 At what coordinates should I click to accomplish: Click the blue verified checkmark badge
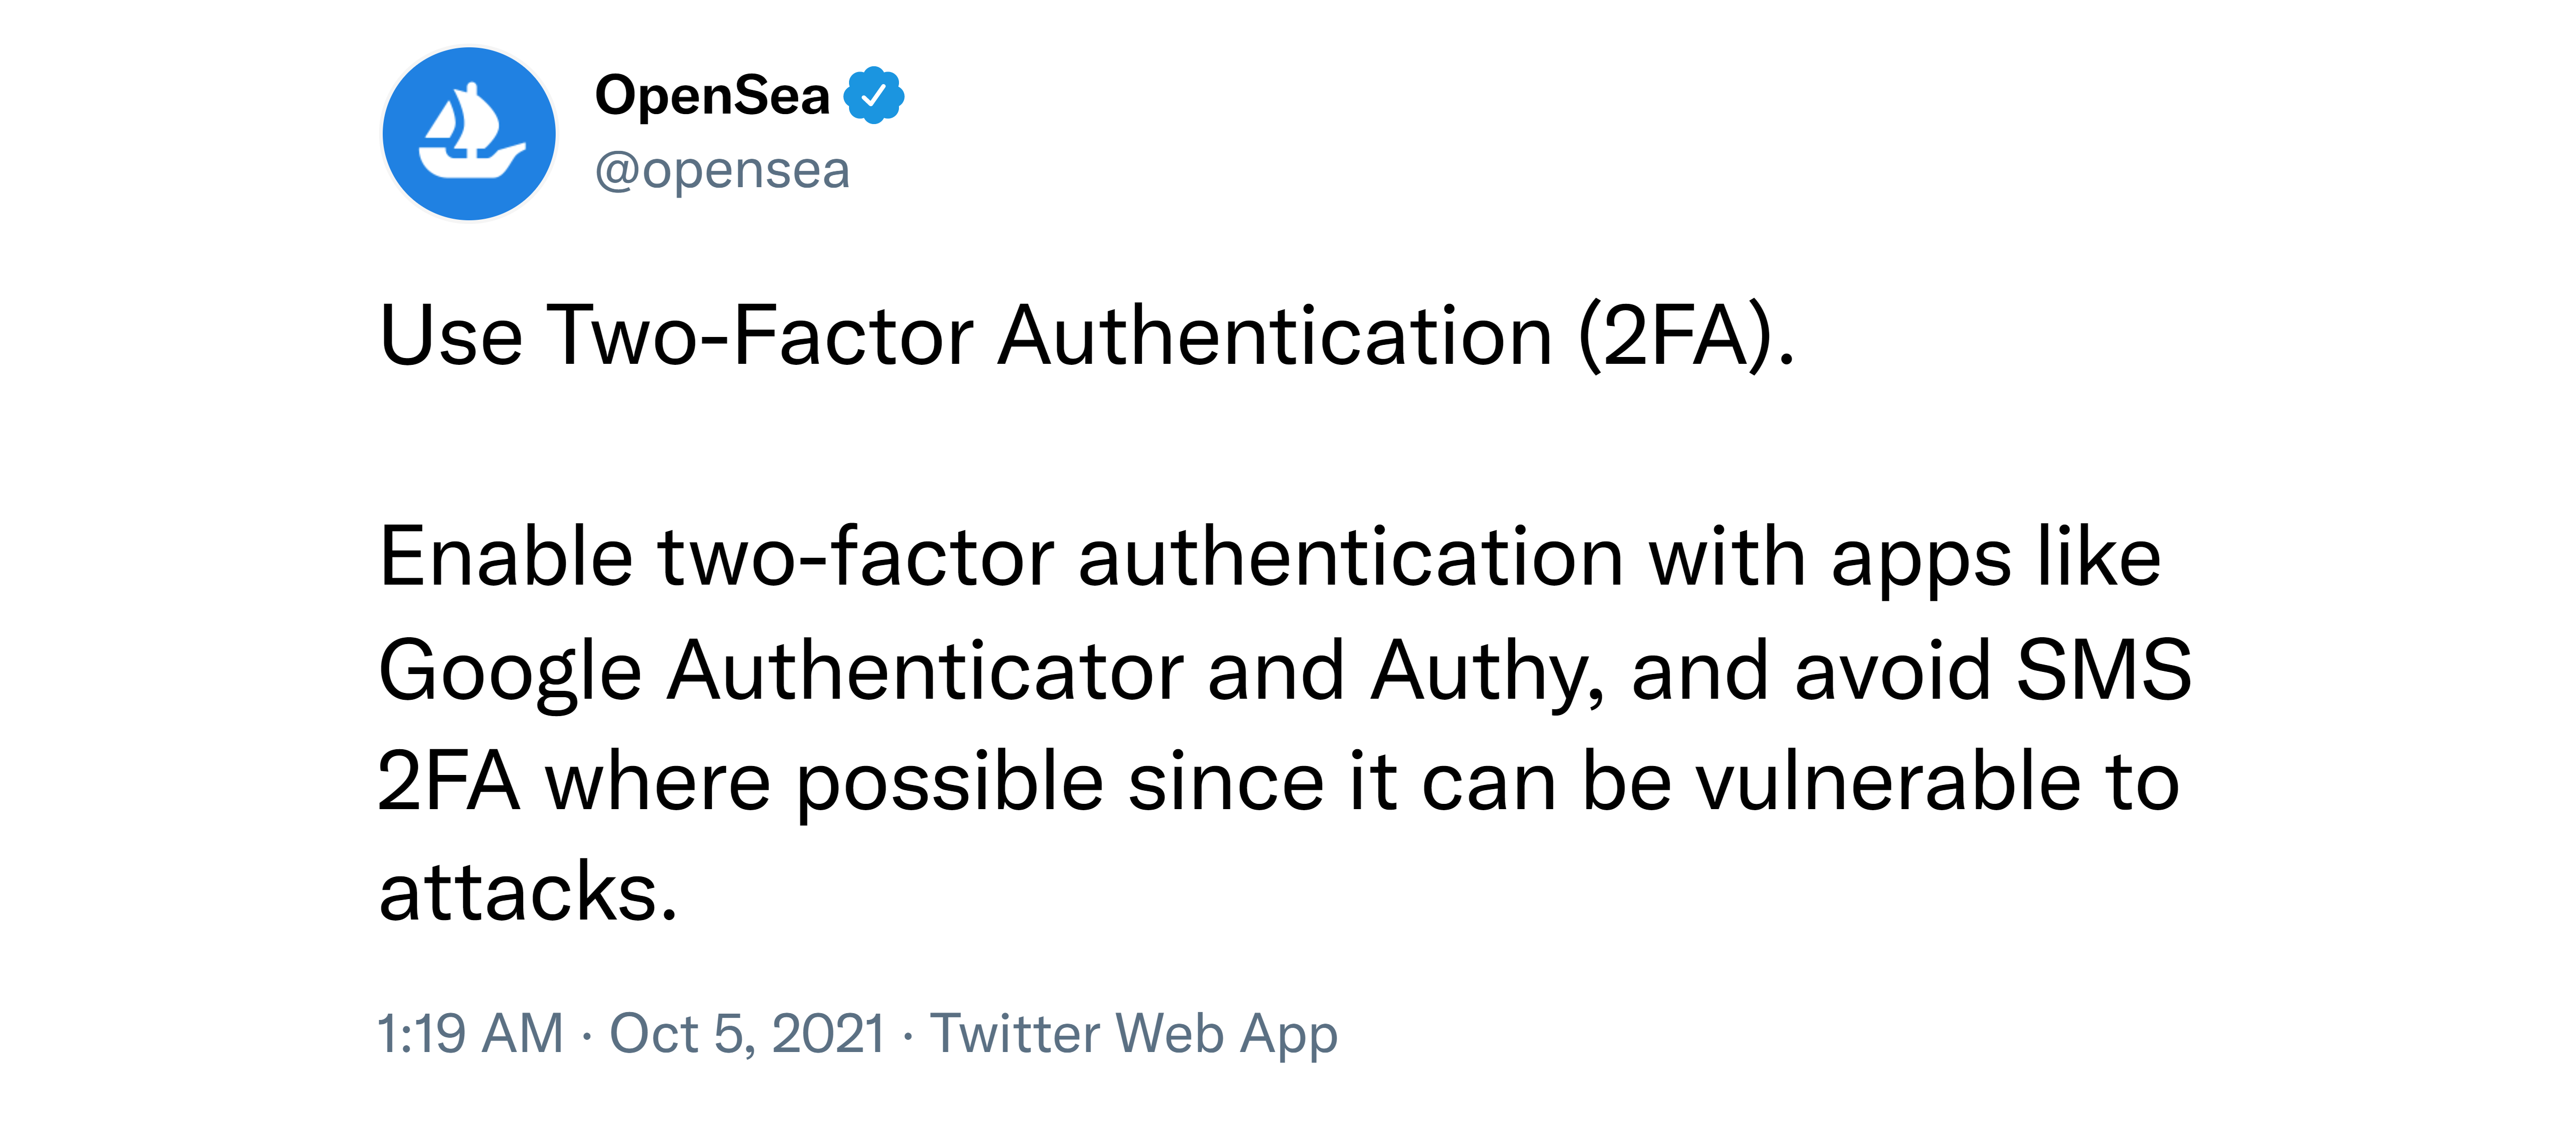874,96
